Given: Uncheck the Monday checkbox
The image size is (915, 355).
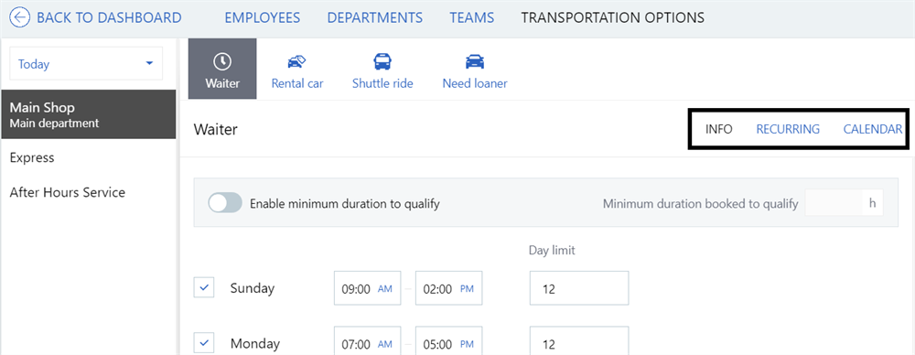Looking at the screenshot, I should 204,343.
